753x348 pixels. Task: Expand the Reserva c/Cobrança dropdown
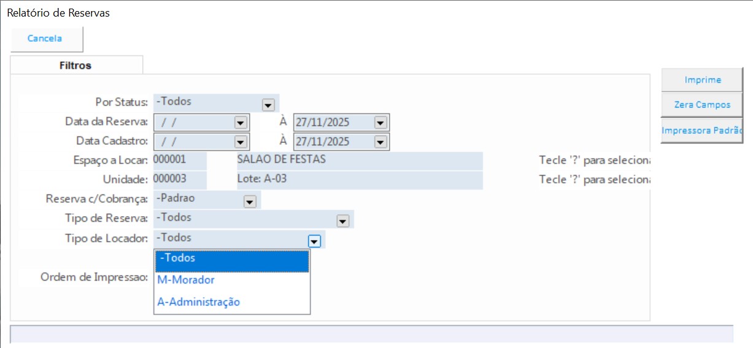click(x=249, y=201)
